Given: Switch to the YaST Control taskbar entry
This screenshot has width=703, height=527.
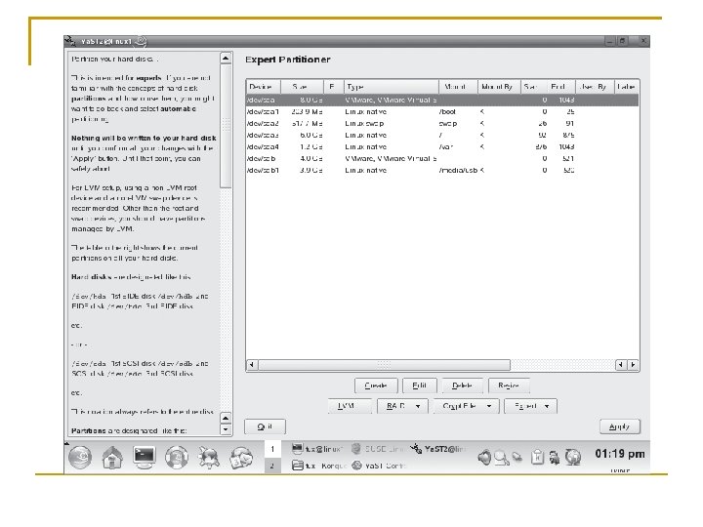Looking at the screenshot, I should point(379,466).
